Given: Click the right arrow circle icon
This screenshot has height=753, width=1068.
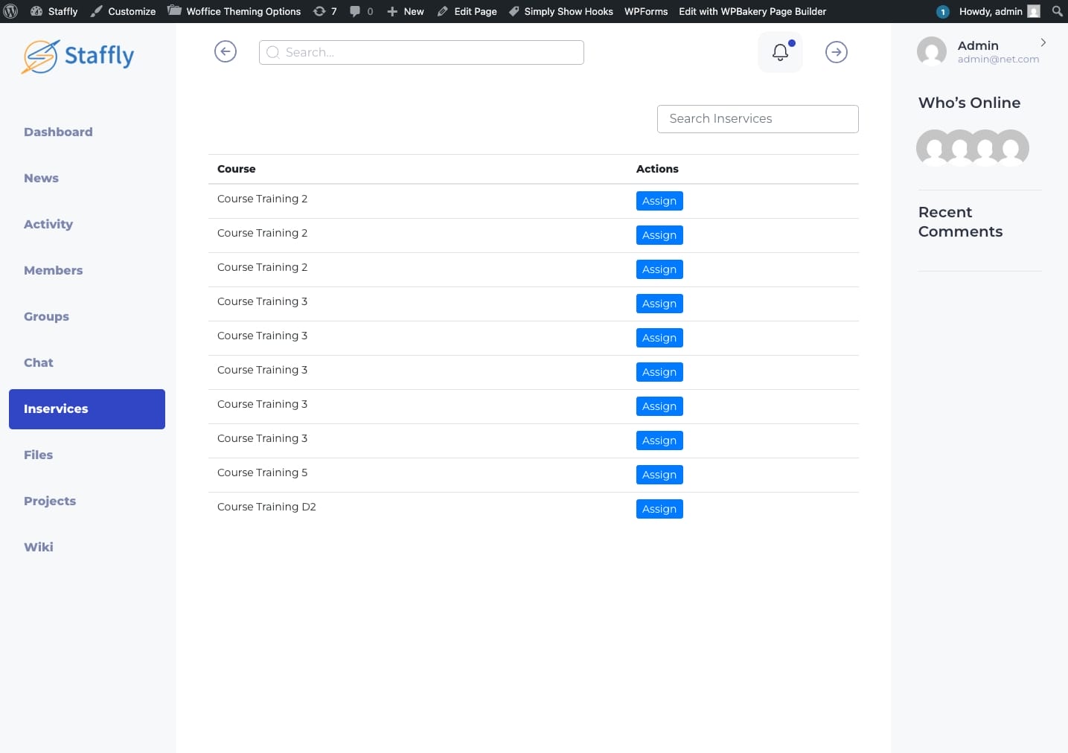Looking at the screenshot, I should pyautogui.click(x=837, y=52).
